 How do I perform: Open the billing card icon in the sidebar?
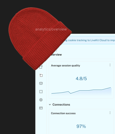(41, 108)
